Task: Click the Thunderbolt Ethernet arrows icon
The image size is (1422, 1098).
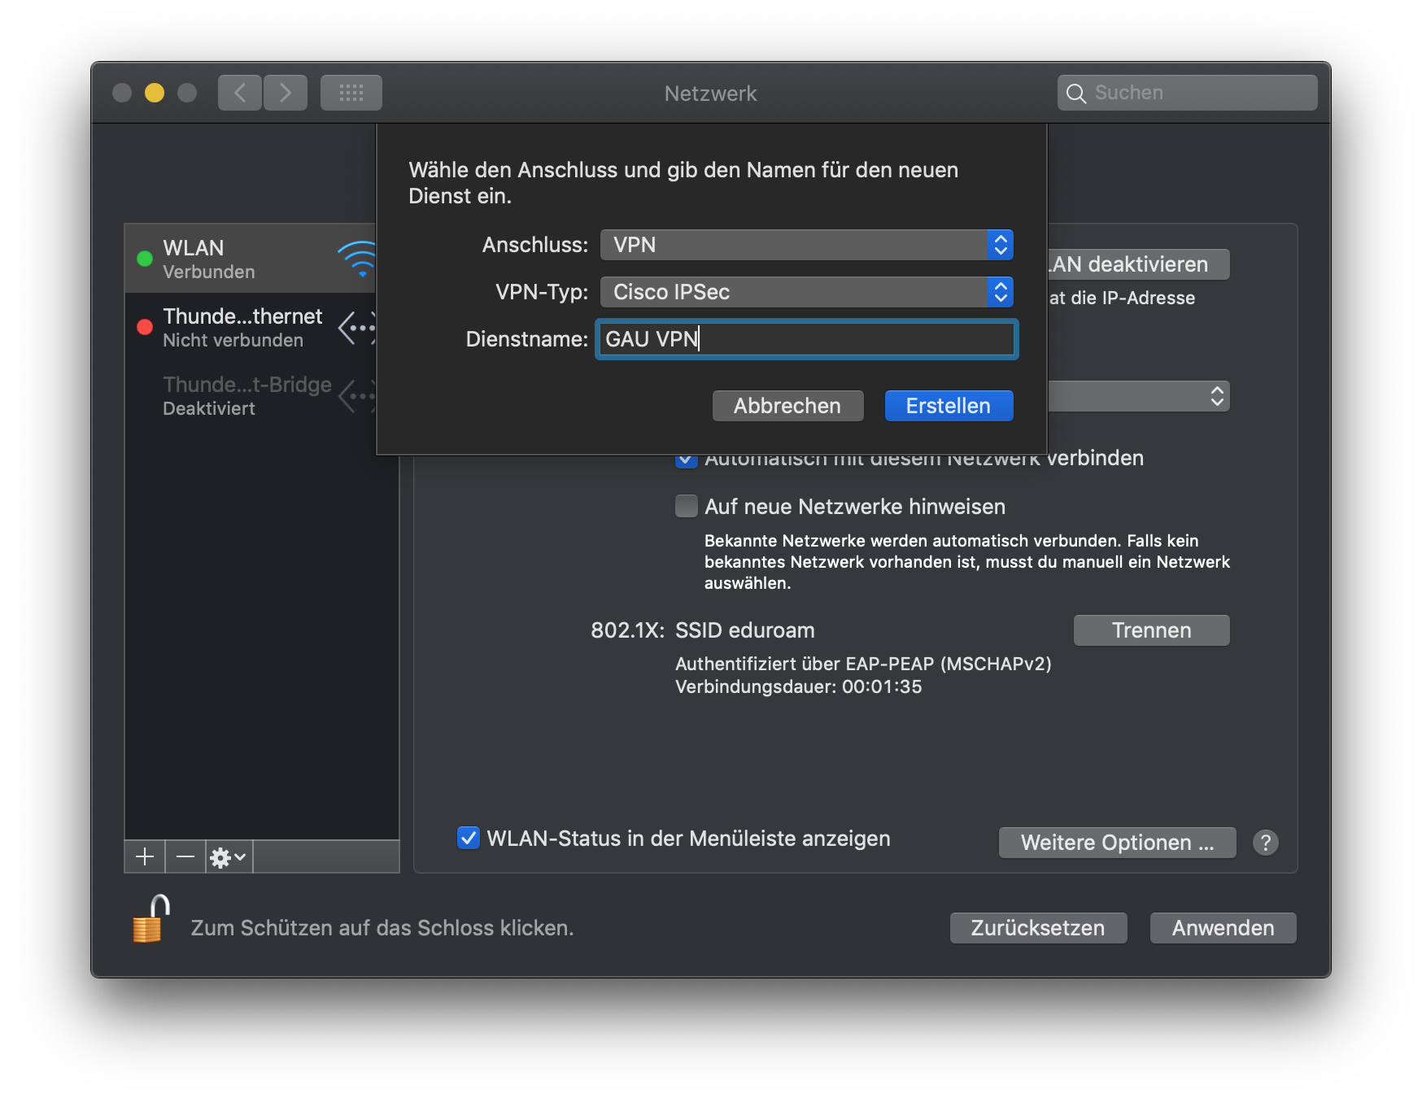Action: coord(357,328)
